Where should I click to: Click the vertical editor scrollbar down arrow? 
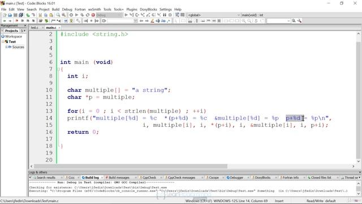pyautogui.click(x=358, y=161)
